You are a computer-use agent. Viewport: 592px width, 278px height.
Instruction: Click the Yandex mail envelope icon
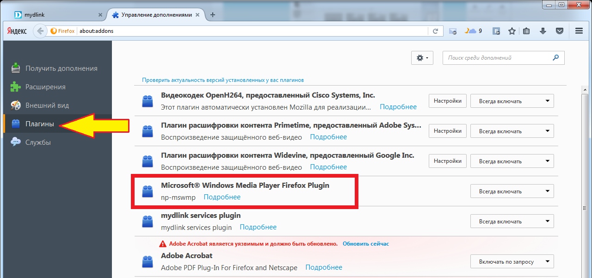[453, 31]
